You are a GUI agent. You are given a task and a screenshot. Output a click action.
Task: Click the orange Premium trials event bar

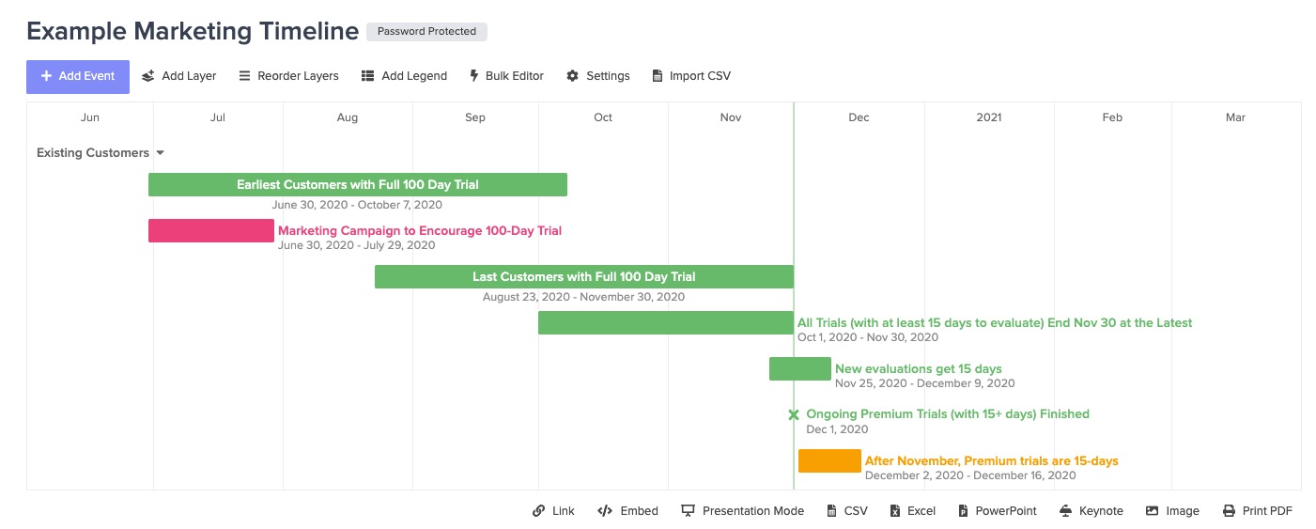pyautogui.click(x=829, y=461)
